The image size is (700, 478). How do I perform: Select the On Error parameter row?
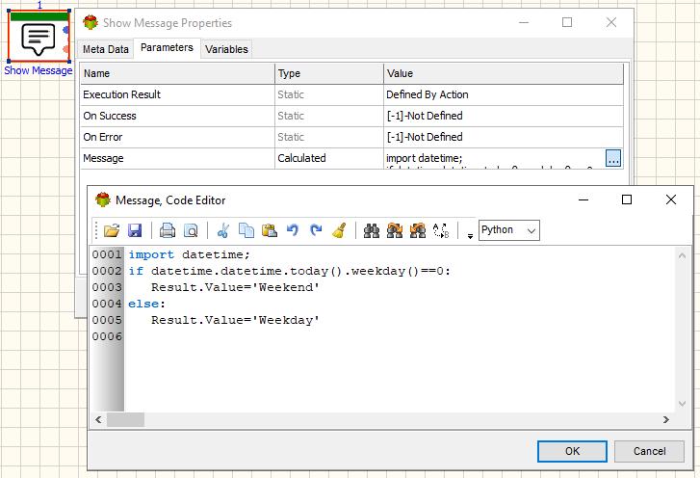351,137
